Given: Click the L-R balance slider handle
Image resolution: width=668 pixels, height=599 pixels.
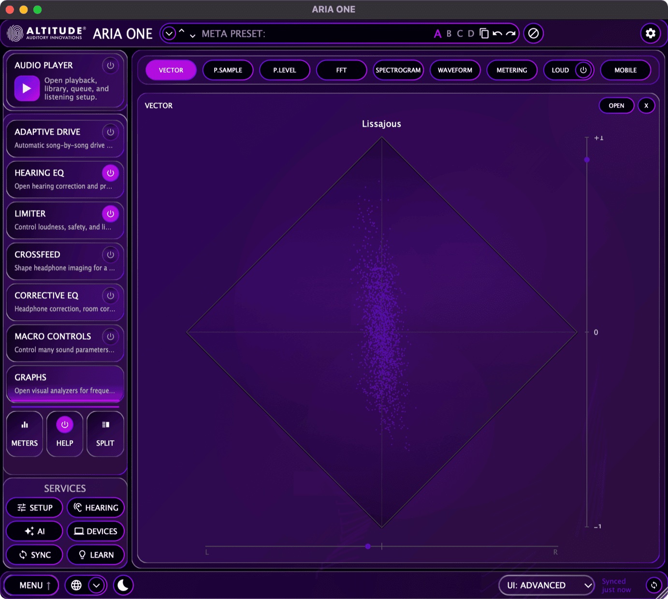Looking at the screenshot, I should point(368,546).
